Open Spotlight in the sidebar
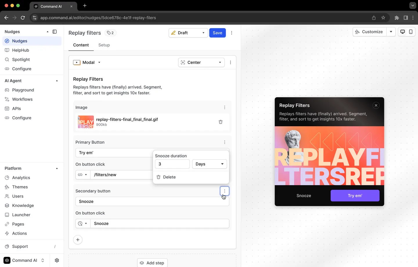 pos(32,59)
